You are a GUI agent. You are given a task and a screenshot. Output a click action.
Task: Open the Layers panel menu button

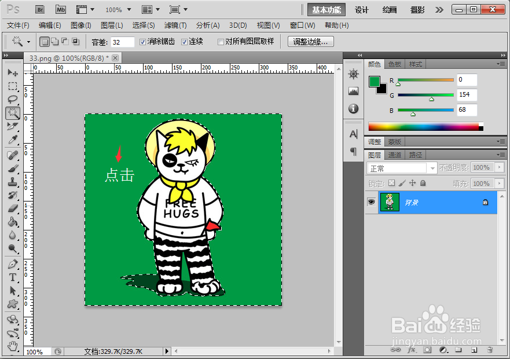click(x=501, y=155)
